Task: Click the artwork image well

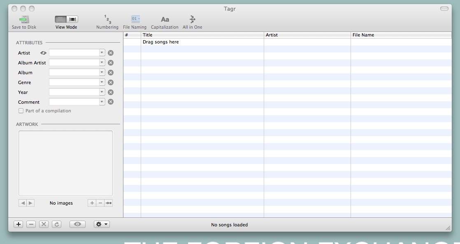Action: click(x=65, y=163)
